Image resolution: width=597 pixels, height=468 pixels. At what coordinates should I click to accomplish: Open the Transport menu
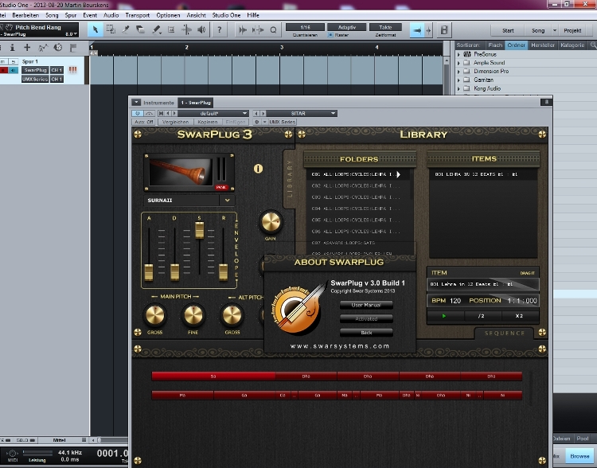tap(138, 15)
